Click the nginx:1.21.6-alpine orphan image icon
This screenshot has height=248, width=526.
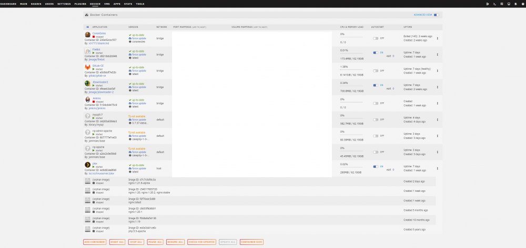pyautogui.click(x=87, y=181)
